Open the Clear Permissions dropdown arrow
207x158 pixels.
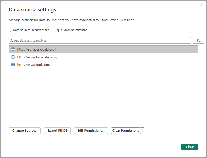pos(142,130)
